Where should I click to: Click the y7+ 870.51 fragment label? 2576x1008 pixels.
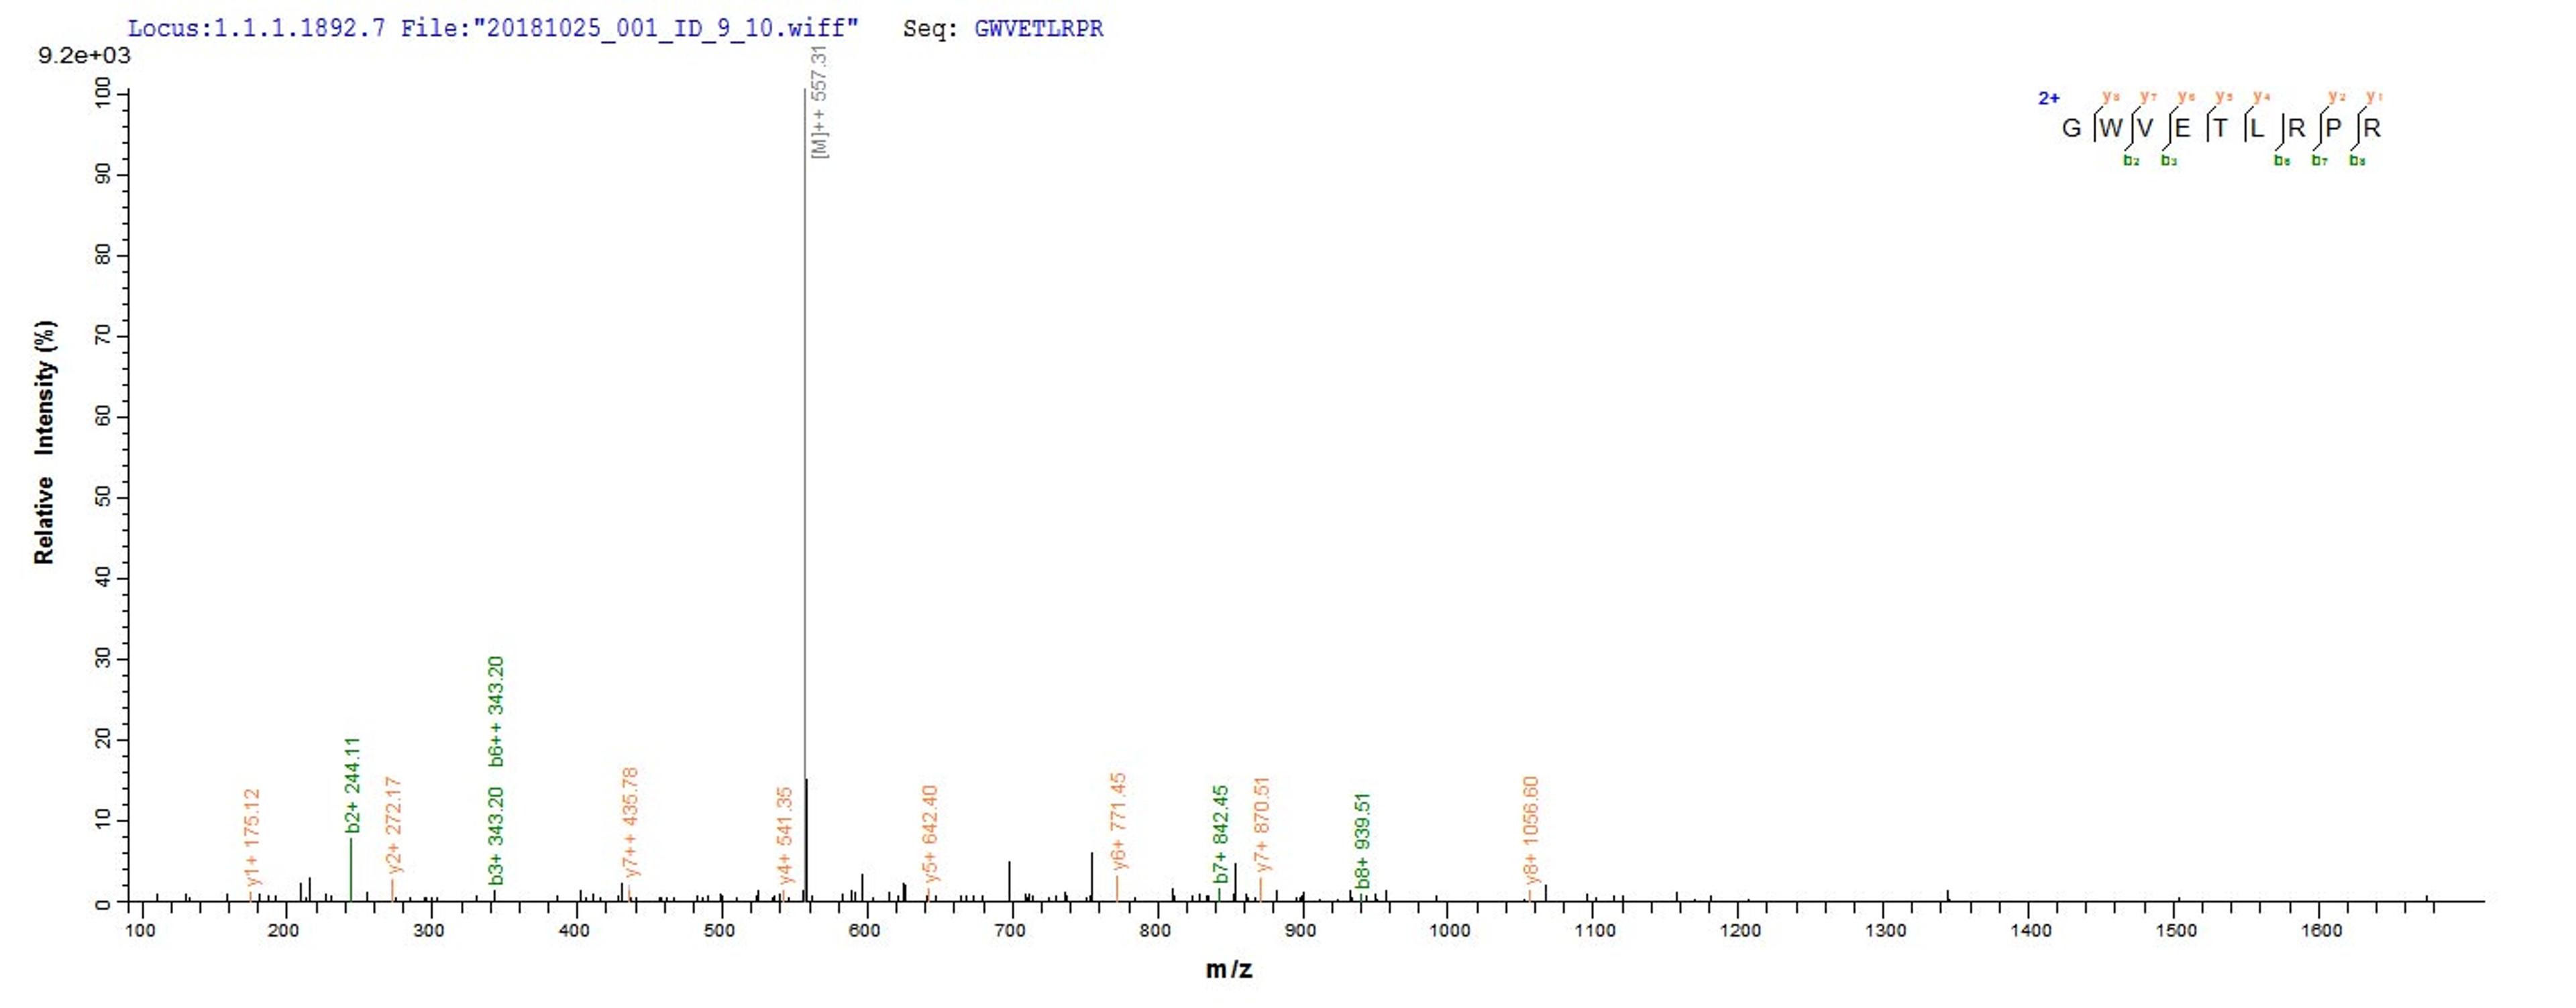click(1261, 824)
